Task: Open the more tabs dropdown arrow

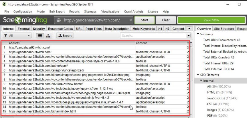Action: [189, 29]
